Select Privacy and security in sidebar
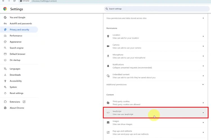The height and width of the screenshot is (140, 211). (19, 30)
